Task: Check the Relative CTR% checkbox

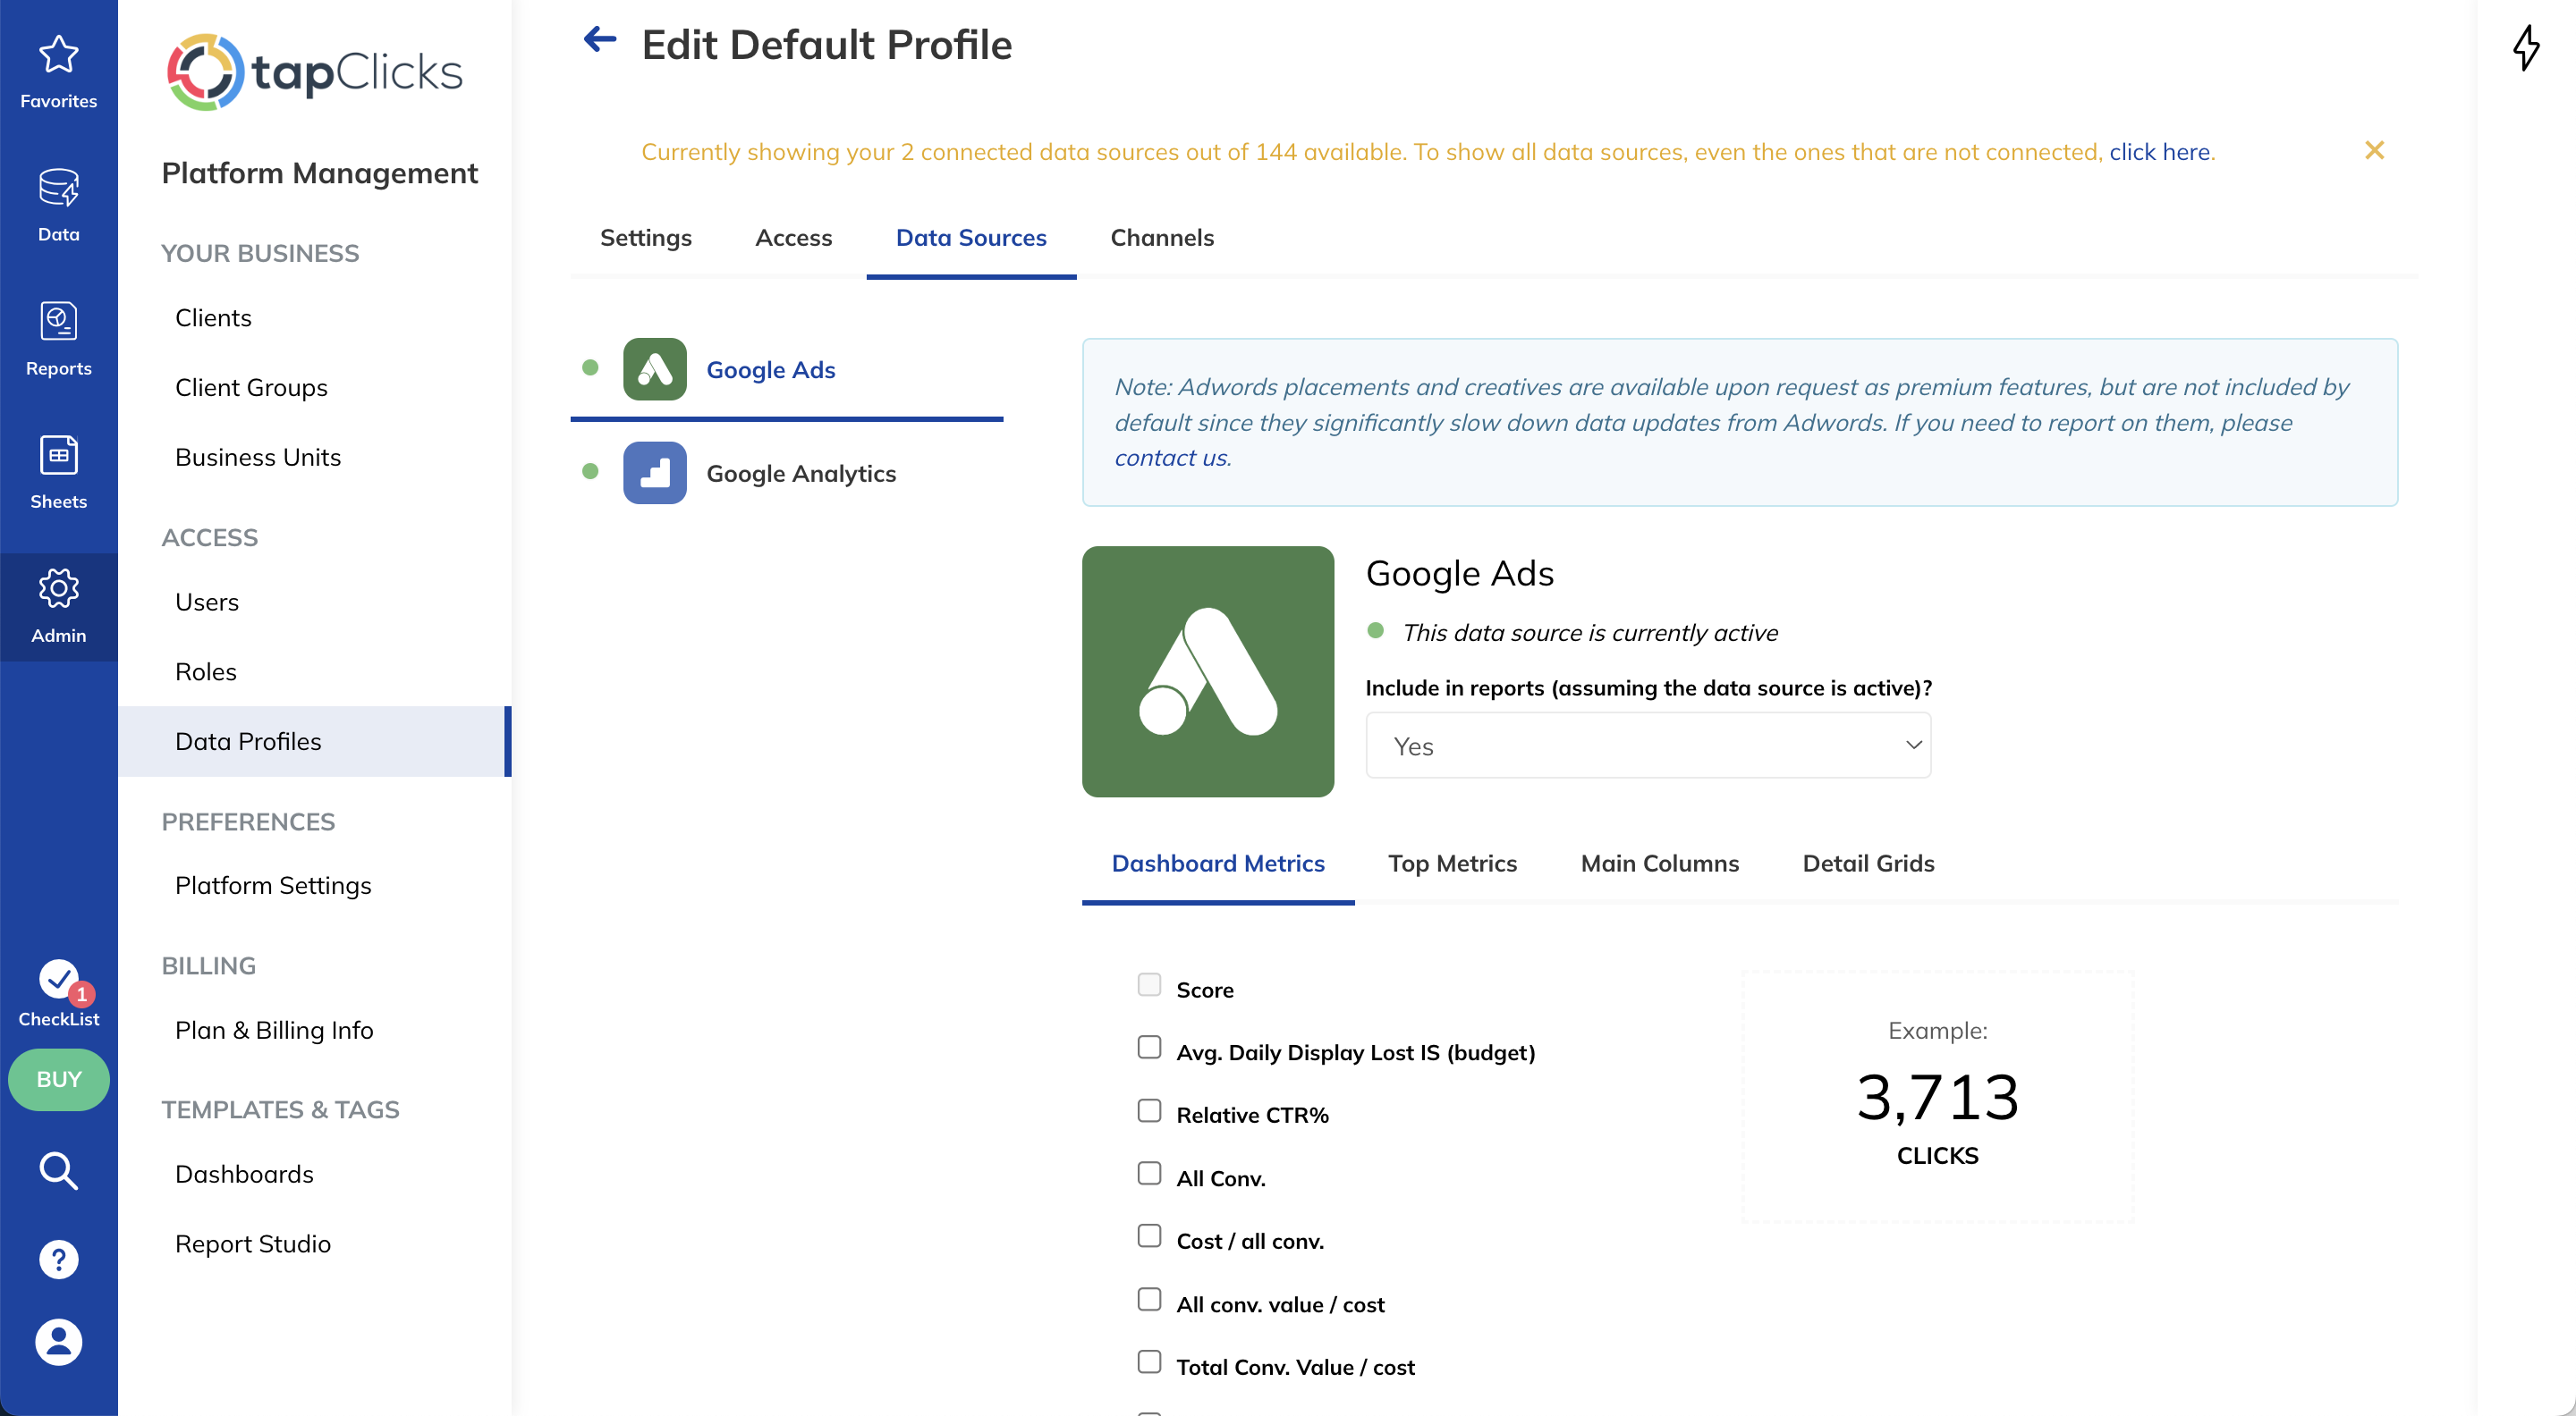Action: [1149, 1111]
